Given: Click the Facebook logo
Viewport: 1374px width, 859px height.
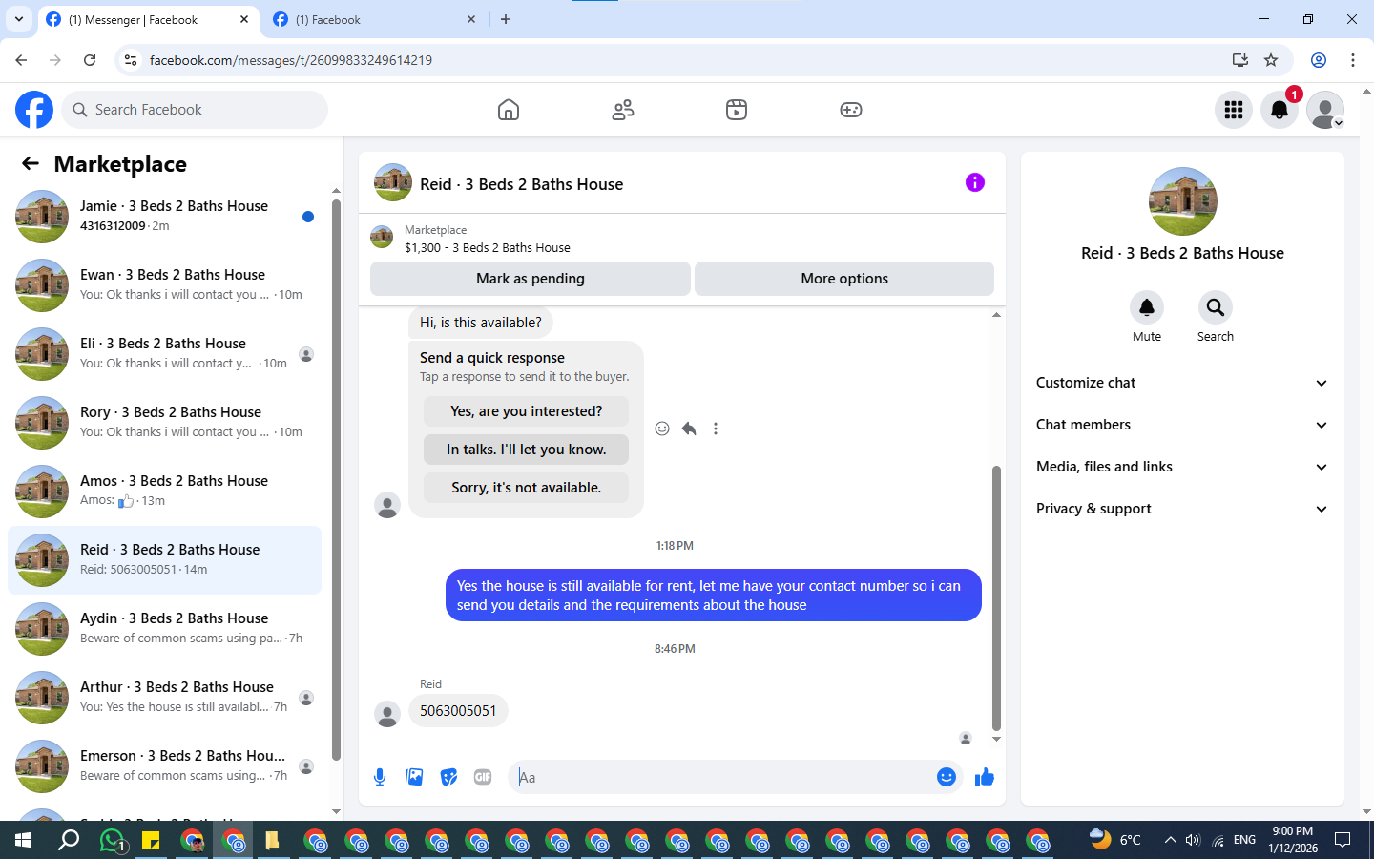Looking at the screenshot, I should (34, 110).
